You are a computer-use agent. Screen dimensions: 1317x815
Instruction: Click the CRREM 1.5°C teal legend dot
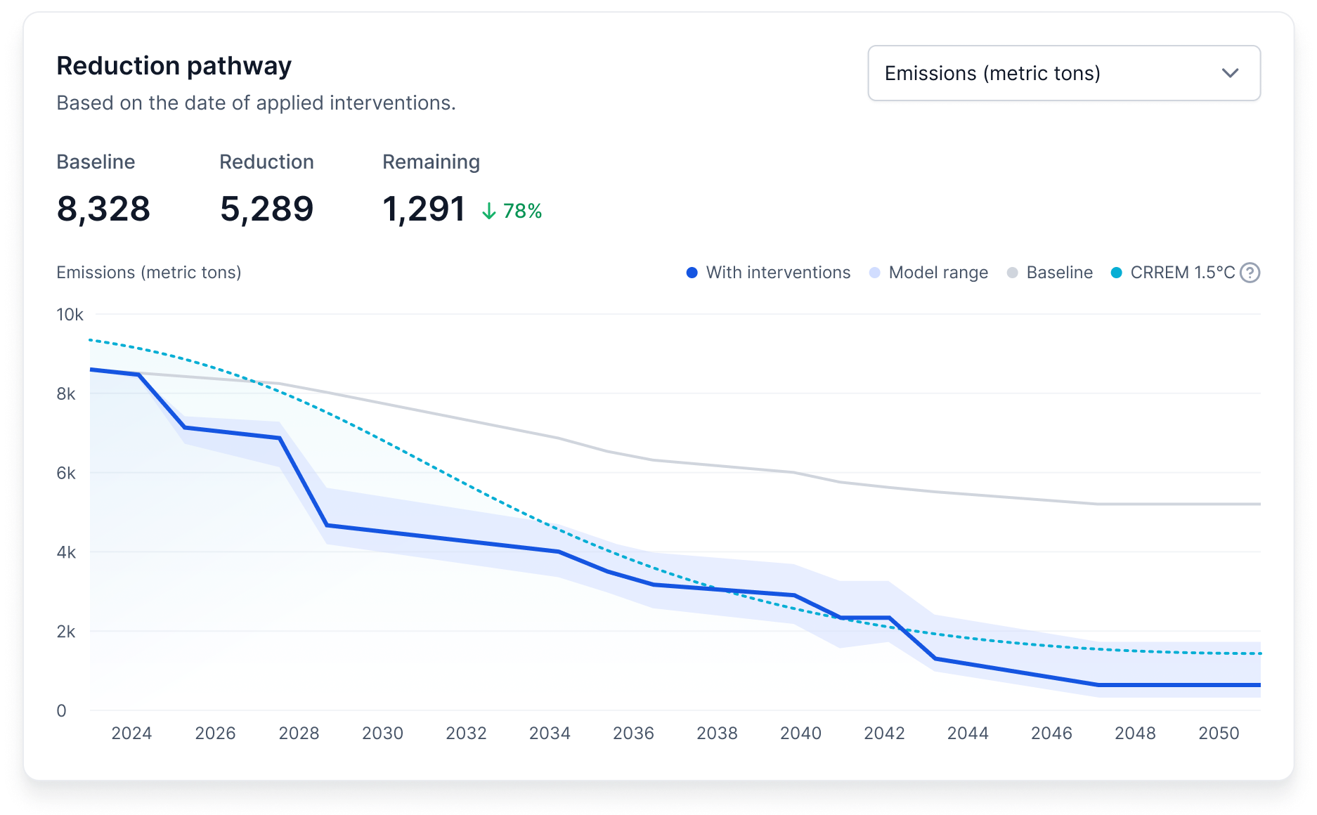[1117, 273]
